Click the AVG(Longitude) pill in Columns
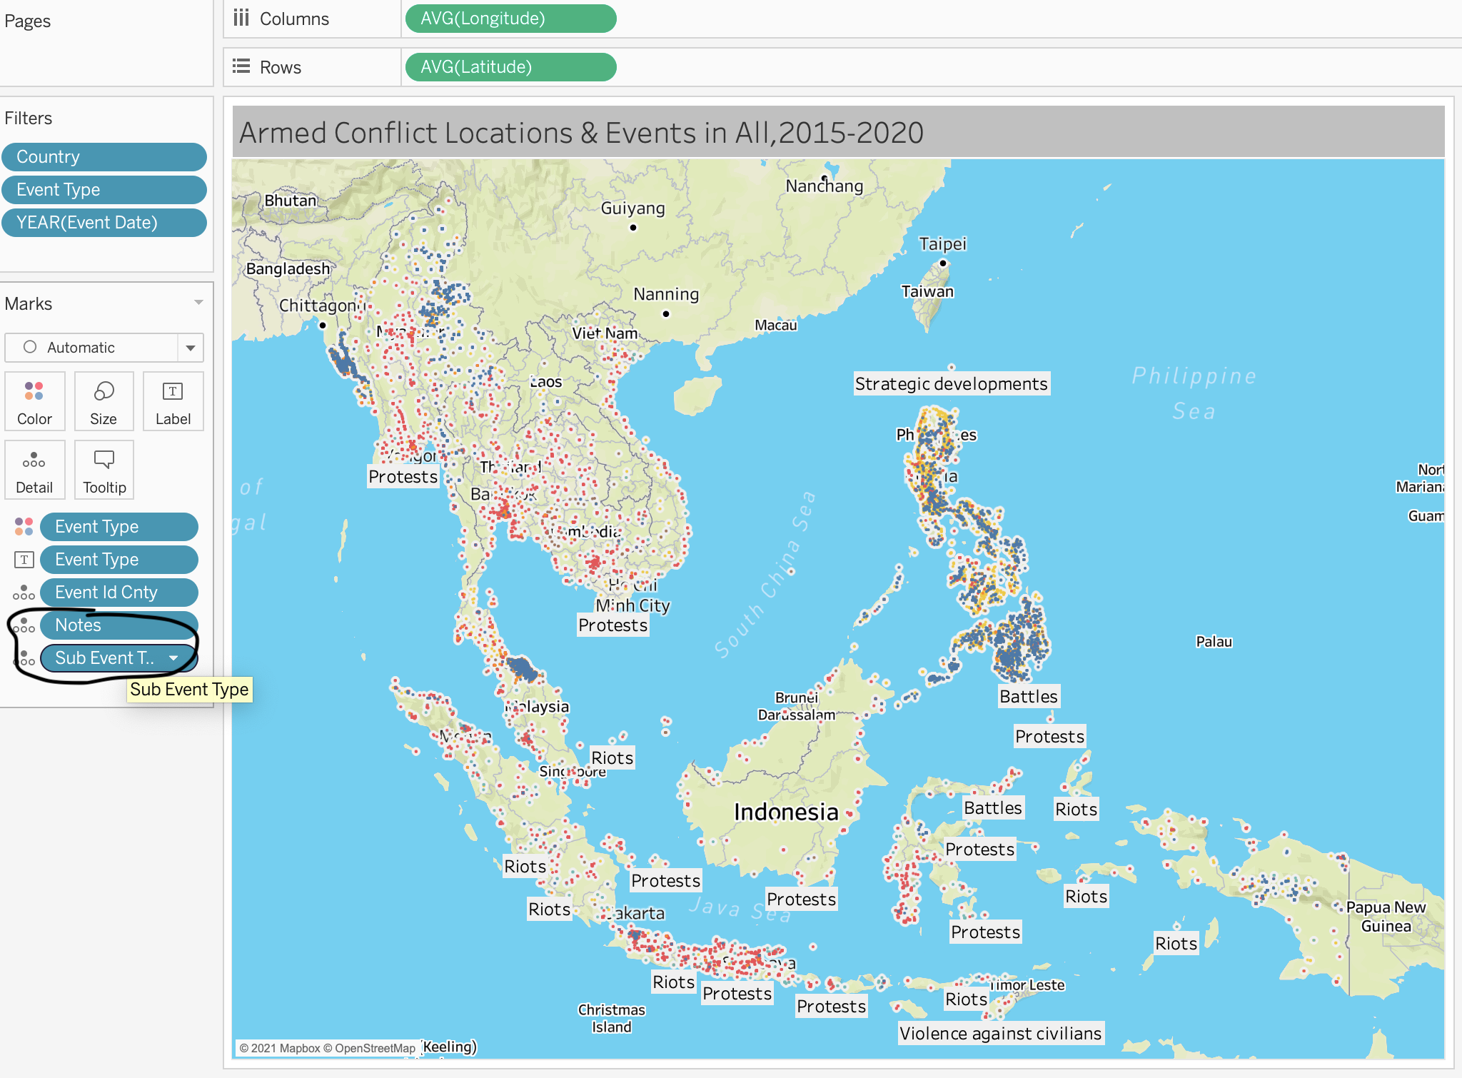 point(510,19)
